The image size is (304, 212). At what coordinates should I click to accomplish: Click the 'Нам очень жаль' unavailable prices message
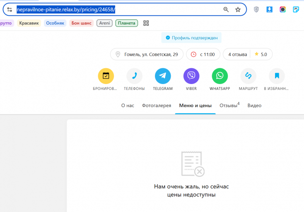pos(191,190)
